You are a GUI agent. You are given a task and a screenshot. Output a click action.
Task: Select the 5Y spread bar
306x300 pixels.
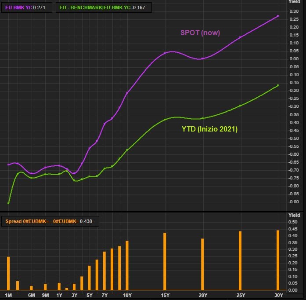click(89, 278)
